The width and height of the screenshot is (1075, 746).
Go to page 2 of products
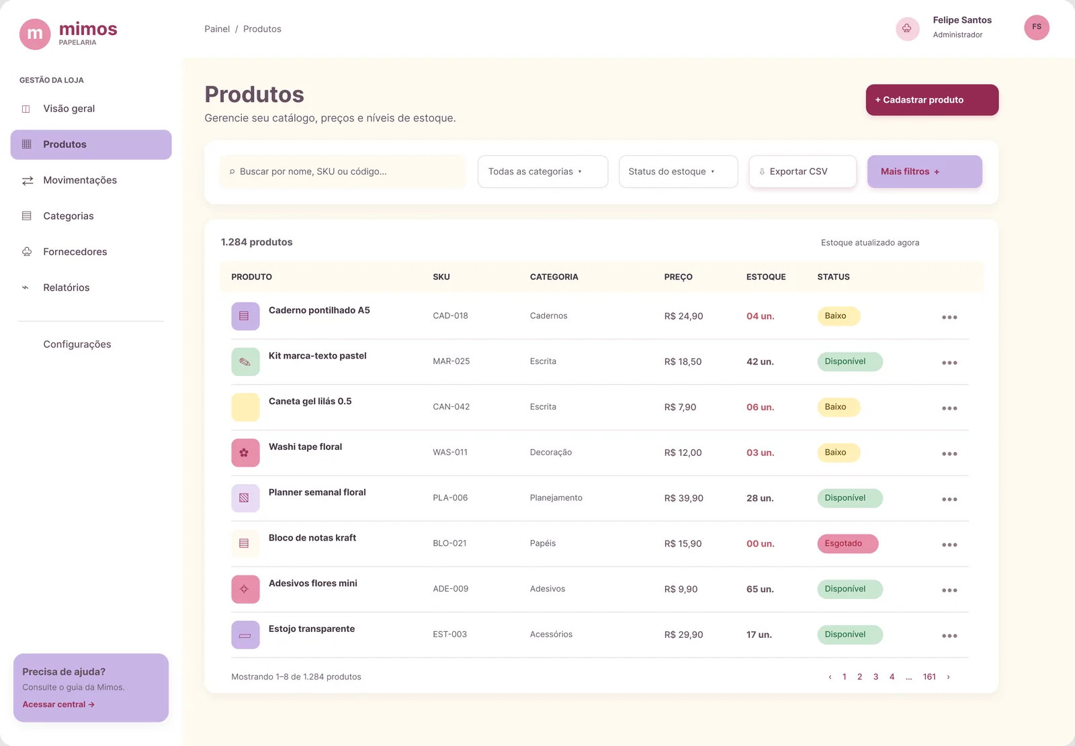pyautogui.click(x=859, y=677)
